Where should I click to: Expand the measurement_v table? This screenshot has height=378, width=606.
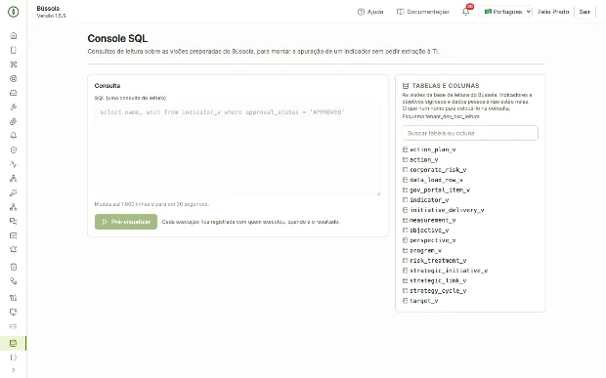tap(429, 220)
